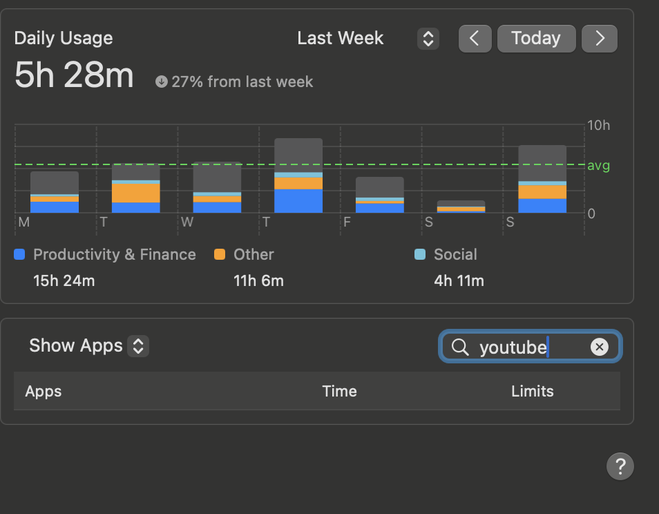Screen dimensions: 659x514
Task: Open the Last Week period dropdown
Action: [x=341, y=39]
